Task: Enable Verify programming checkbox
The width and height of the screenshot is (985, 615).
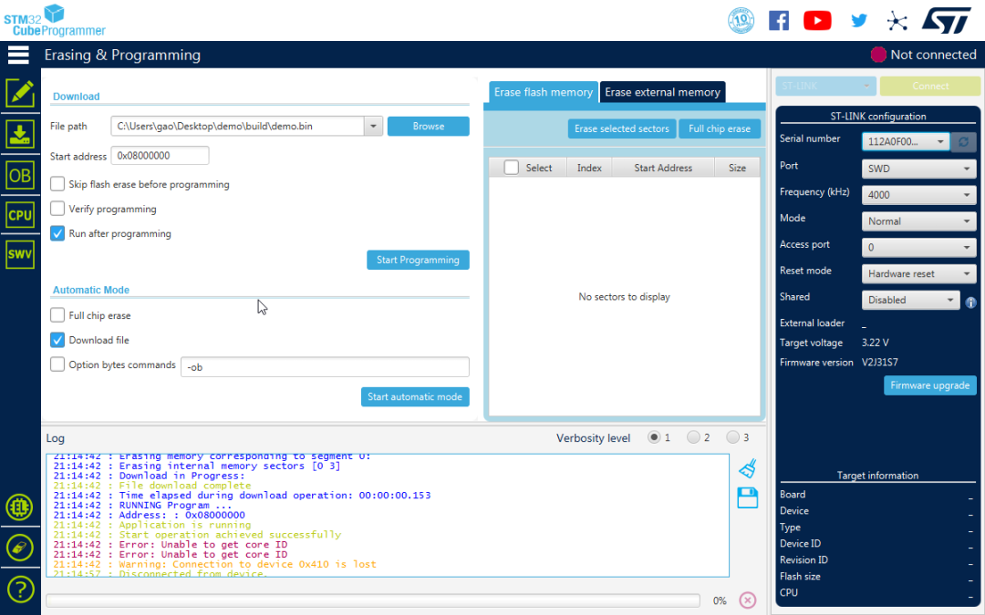Action: (57, 209)
